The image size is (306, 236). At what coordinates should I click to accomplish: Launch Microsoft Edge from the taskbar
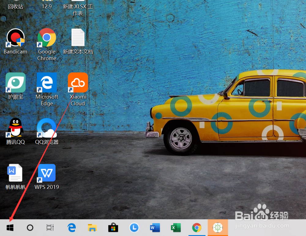[x=72, y=228]
